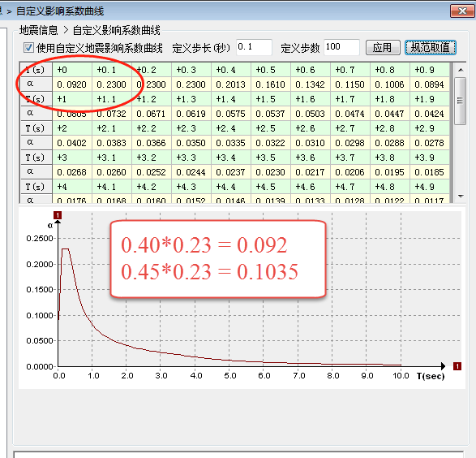This screenshot has width=476, height=458.
Task: Select the α cell with value 0.2013
Action: 231,84
